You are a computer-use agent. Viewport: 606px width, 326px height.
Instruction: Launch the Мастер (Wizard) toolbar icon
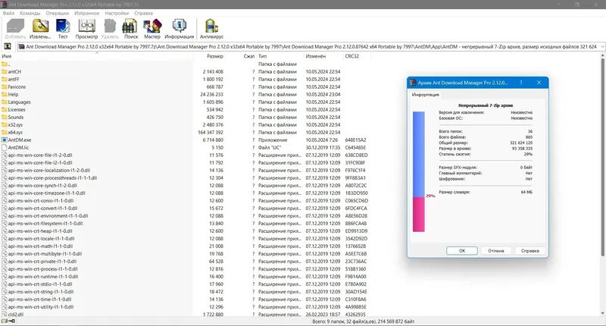point(152,26)
